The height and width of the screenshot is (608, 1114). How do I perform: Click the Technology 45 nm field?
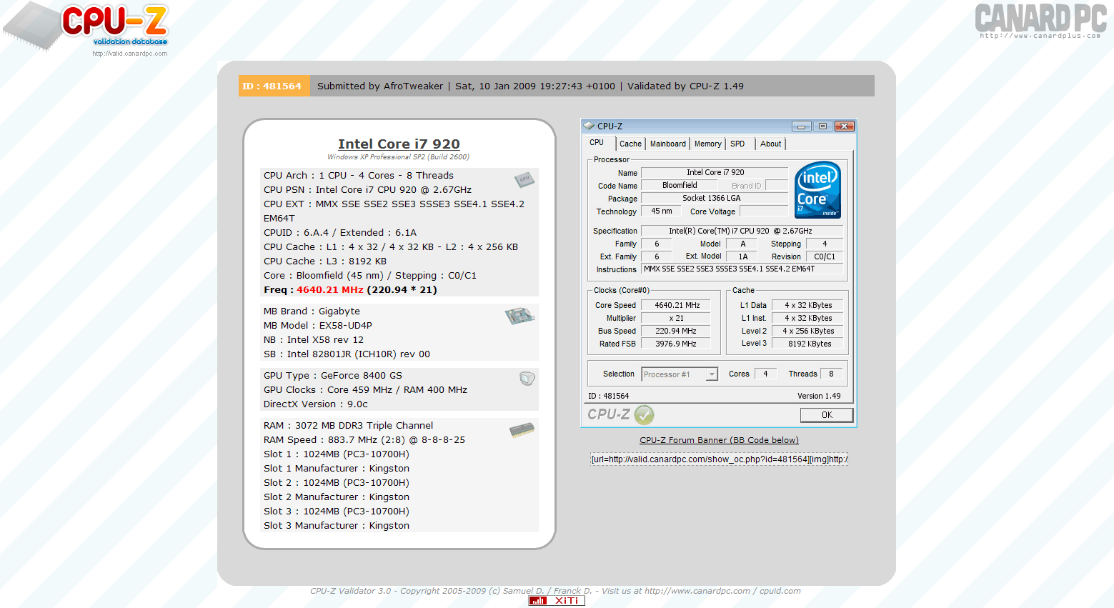point(661,211)
